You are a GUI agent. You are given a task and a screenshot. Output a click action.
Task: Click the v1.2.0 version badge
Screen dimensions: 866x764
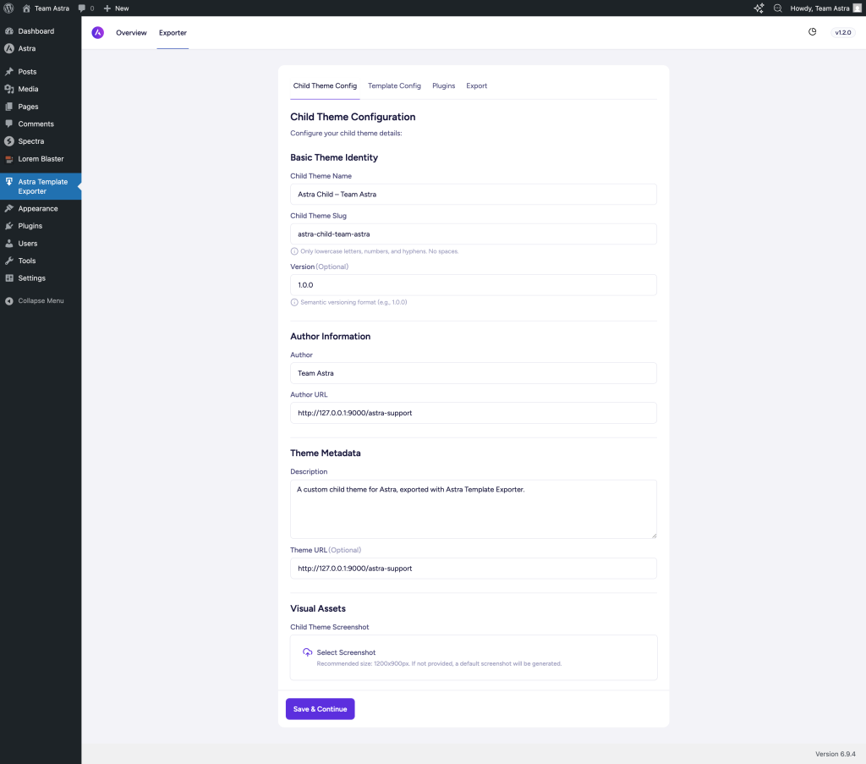pyautogui.click(x=842, y=31)
